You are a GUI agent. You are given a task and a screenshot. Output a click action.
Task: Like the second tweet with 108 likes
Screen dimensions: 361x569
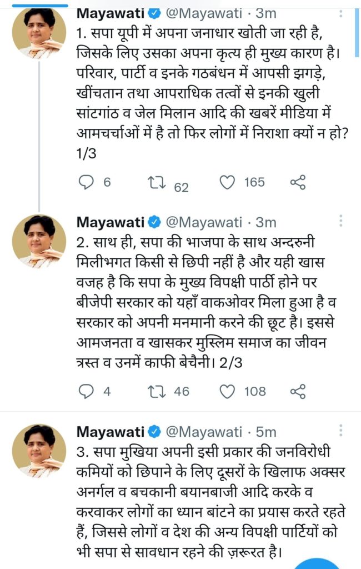[x=227, y=391]
